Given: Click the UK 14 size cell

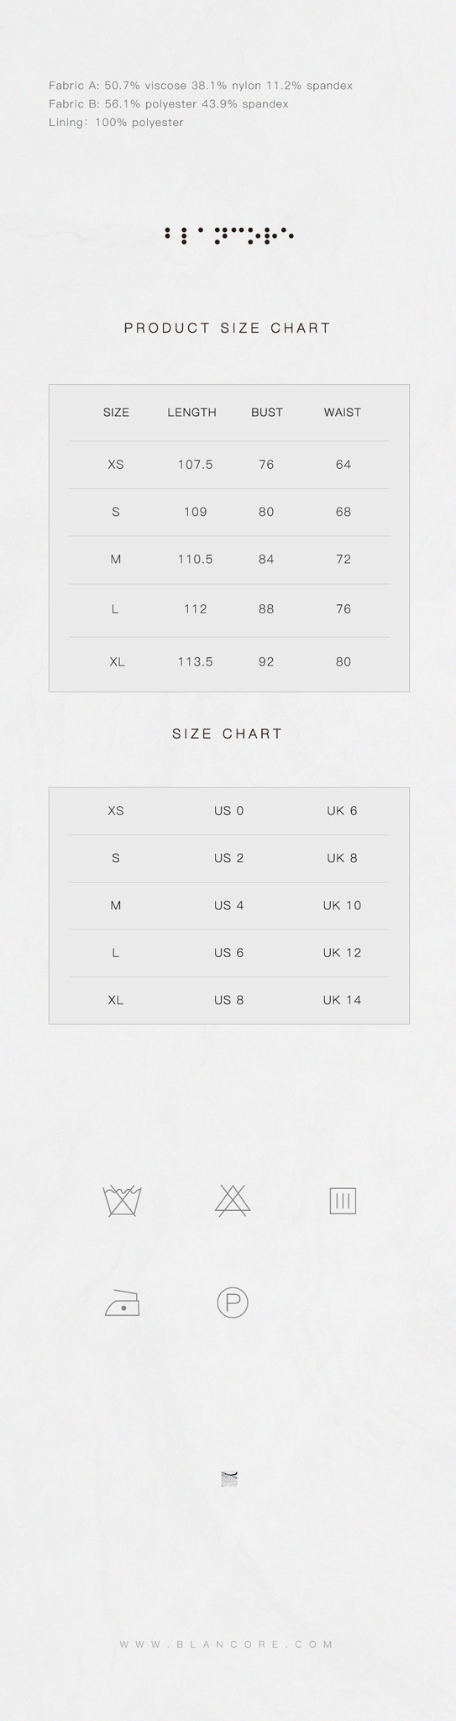Looking at the screenshot, I should (x=342, y=1000).
